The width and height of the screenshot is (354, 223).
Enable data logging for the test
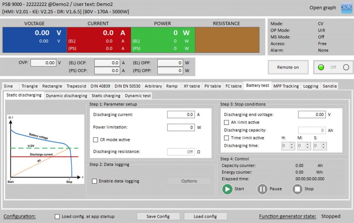pyautogui.click(x=95, y=180)
